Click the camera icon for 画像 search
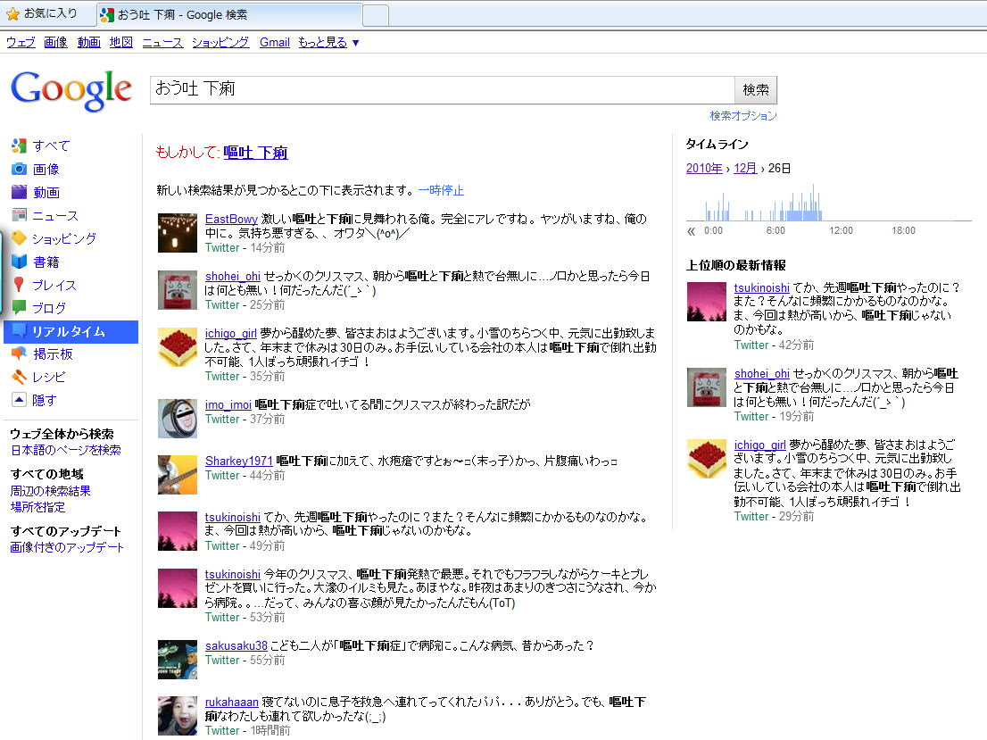 19,169
